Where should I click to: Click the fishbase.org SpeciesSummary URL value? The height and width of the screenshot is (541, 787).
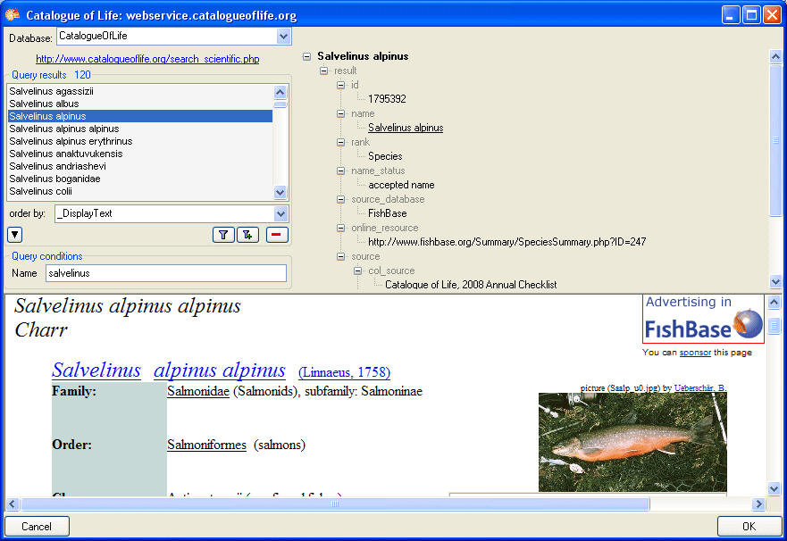pos(507,242)
